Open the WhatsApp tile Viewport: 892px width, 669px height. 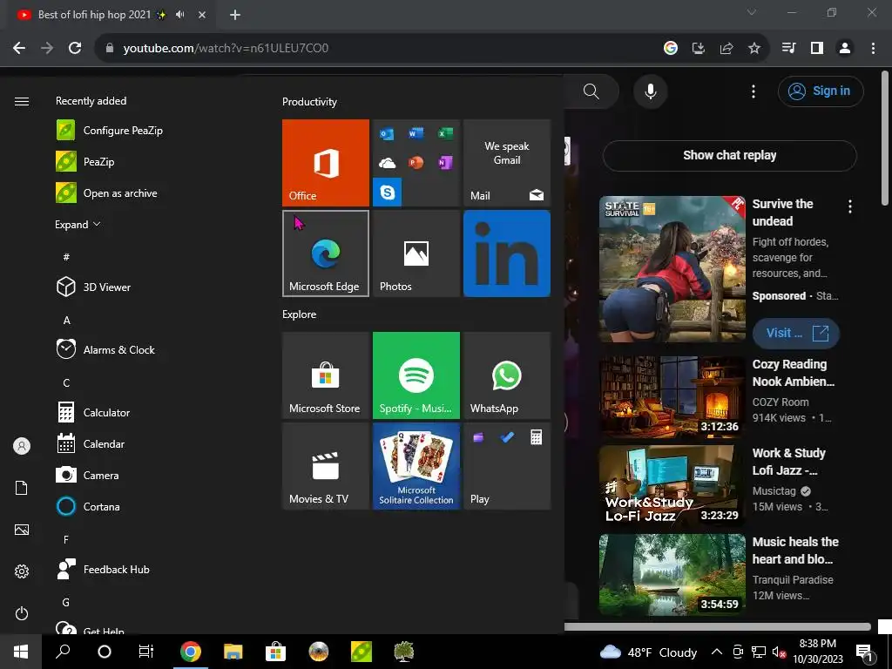tap(507, 375)
